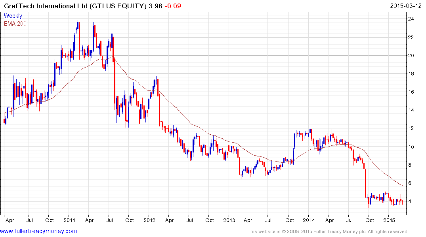Click the 2015 year label on time axis
The image size is (426, 237).
pyautogui.click(x=389, y=220)
